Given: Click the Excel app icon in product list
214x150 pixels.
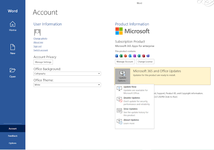Looking at the screenshot, I should pos(121,56).
